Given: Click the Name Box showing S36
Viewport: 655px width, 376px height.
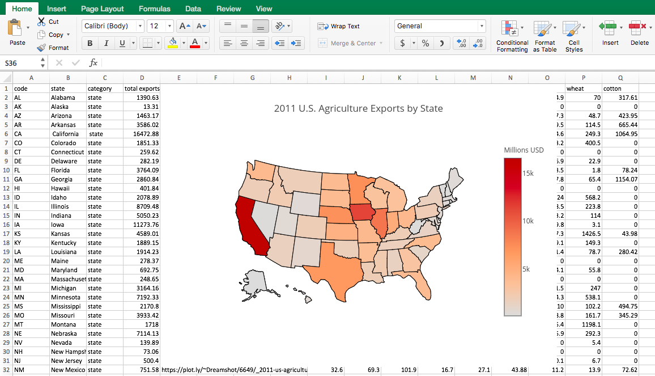Looking at the screenshot, I should (x=21, y=63).
